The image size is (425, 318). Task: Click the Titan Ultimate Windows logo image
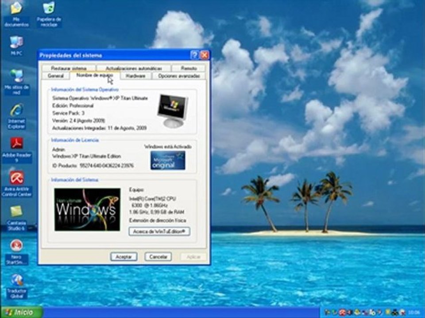click(x=87, y=209)
